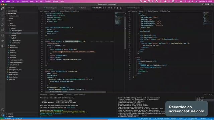Open package.json in the file tree

[22, 72]
